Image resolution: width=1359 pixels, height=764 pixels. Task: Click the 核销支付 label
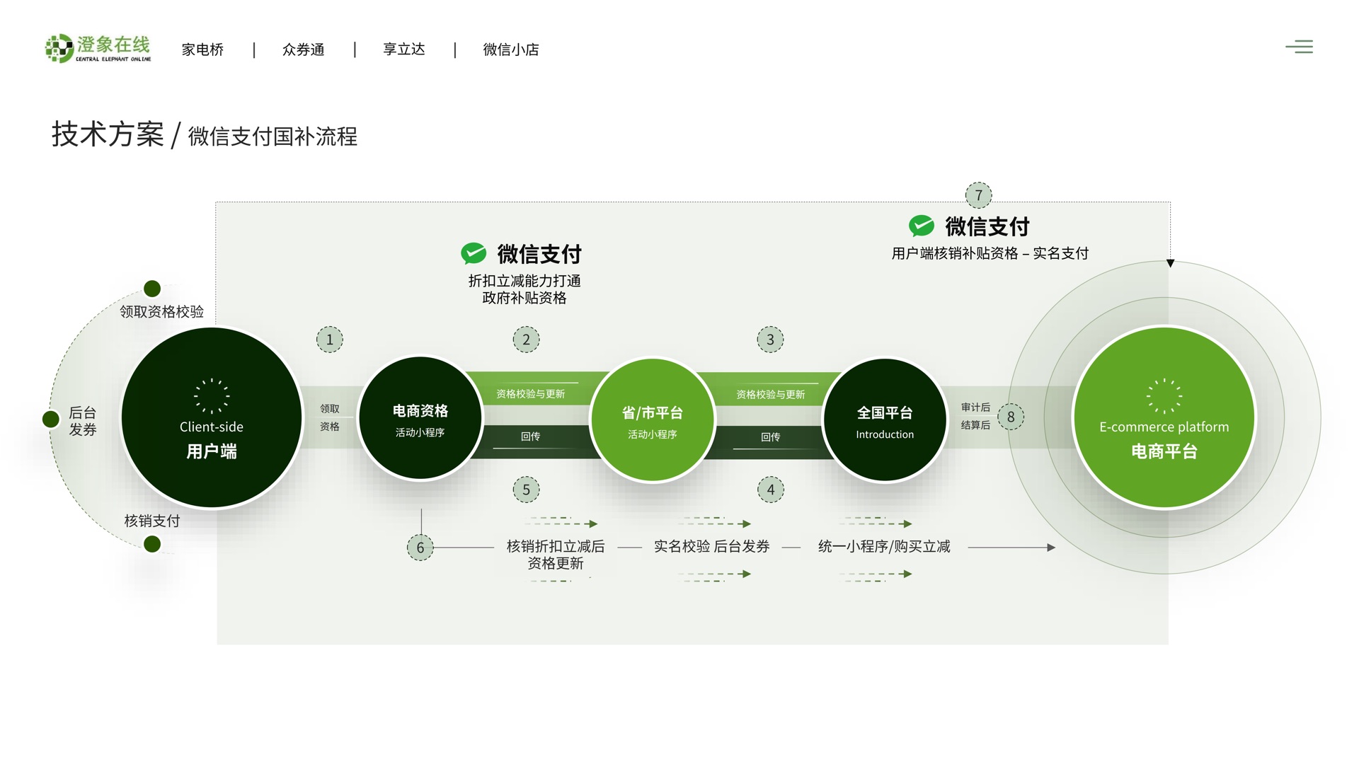pos(152,521)
